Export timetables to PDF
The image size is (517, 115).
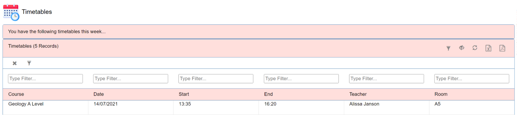pyautogui.click(x=502, y=48)
